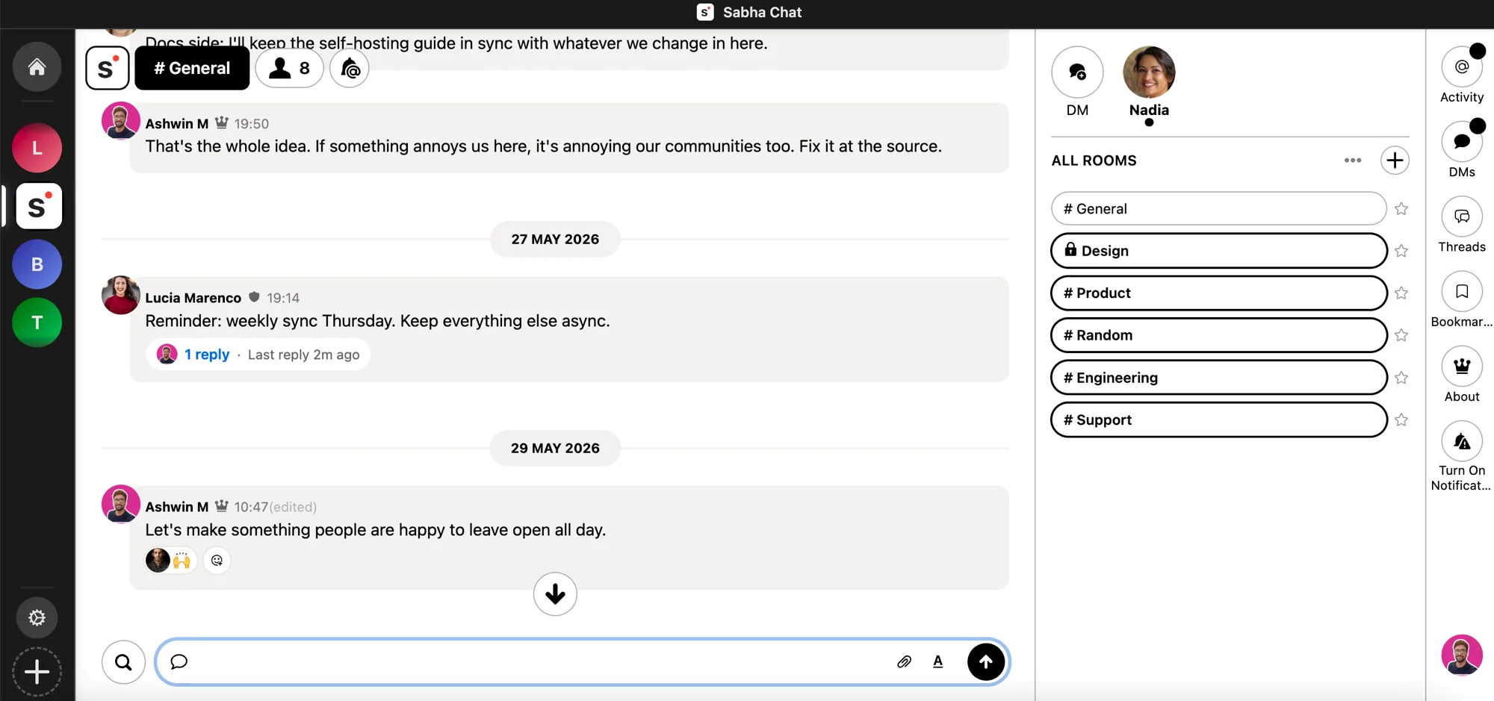The width and height of the screenshot is (1494, 701).
Task: Select the Sabha S workspace in sidebar
Action: pos(38,206)
